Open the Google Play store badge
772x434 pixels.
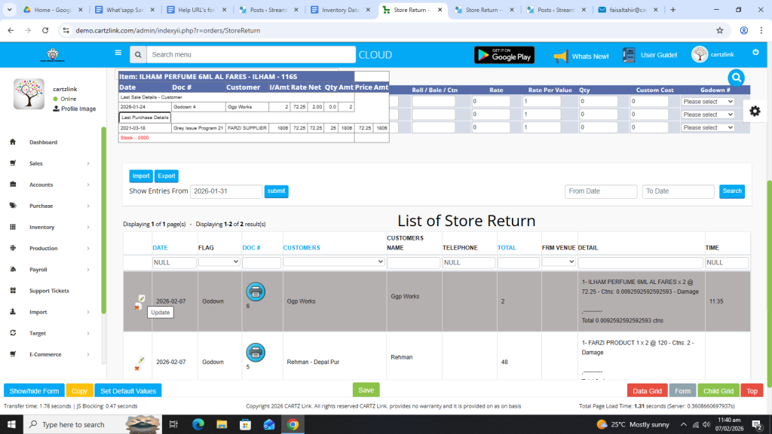point(504,55)
